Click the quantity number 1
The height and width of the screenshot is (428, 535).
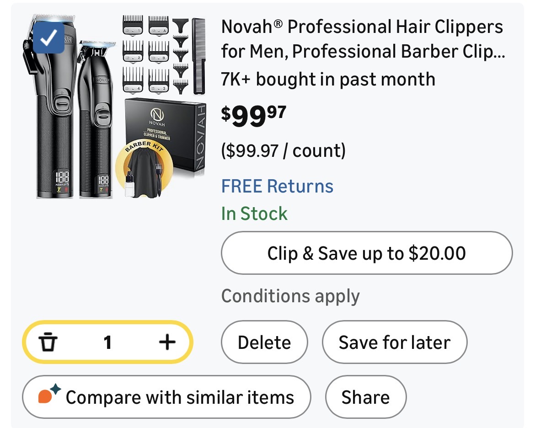(107, 342)
